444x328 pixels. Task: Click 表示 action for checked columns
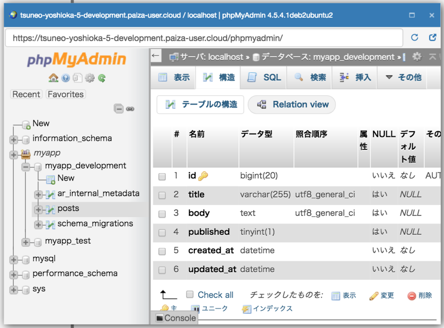(344, 296)
